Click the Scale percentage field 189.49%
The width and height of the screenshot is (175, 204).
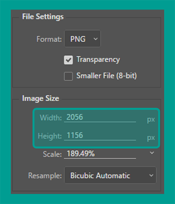100,154
